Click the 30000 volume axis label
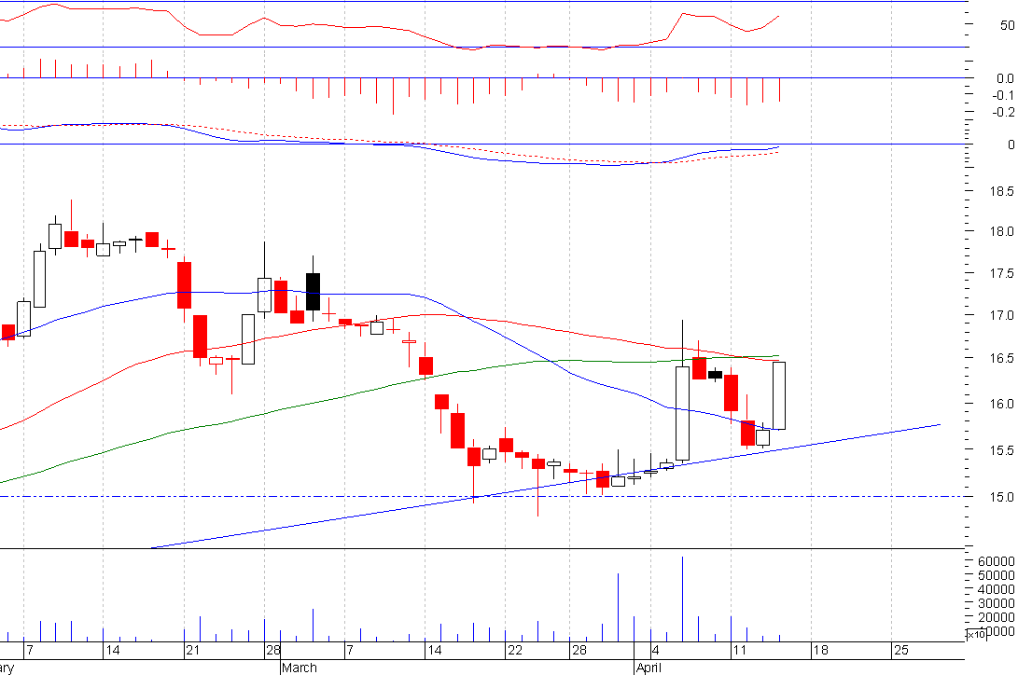Image resolution: width=1018 pixels, height=675 pixels. [997, 603]
